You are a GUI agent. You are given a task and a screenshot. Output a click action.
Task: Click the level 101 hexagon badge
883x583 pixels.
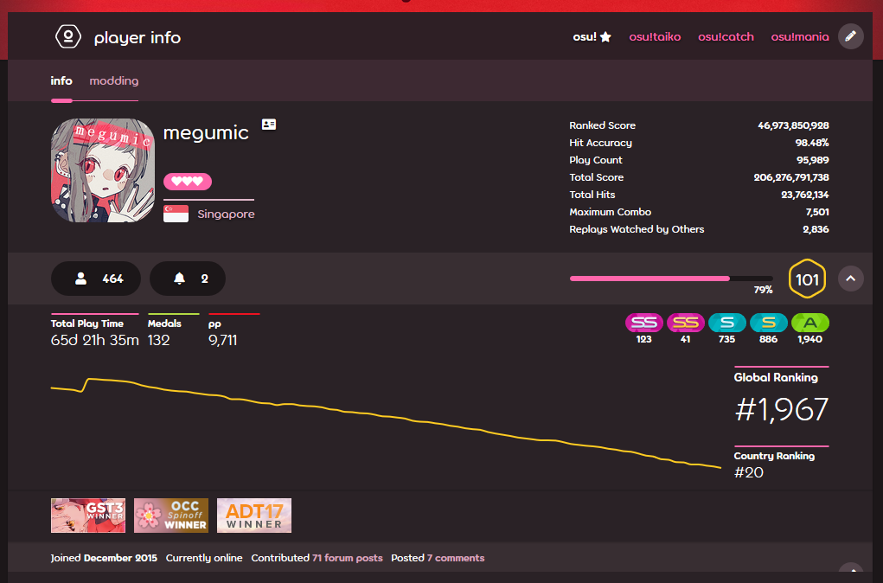point(807,279)
